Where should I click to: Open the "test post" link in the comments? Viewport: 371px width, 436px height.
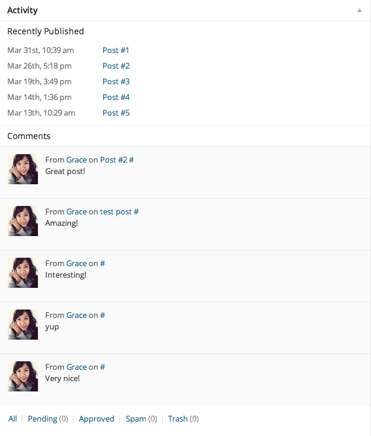[116, 211]
